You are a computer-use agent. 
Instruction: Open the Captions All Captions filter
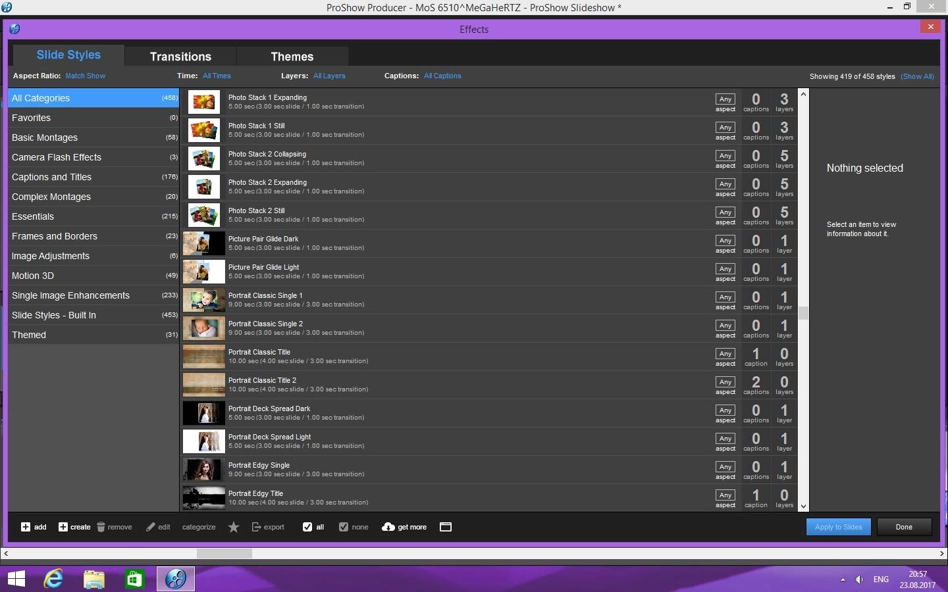click(442, 76)
